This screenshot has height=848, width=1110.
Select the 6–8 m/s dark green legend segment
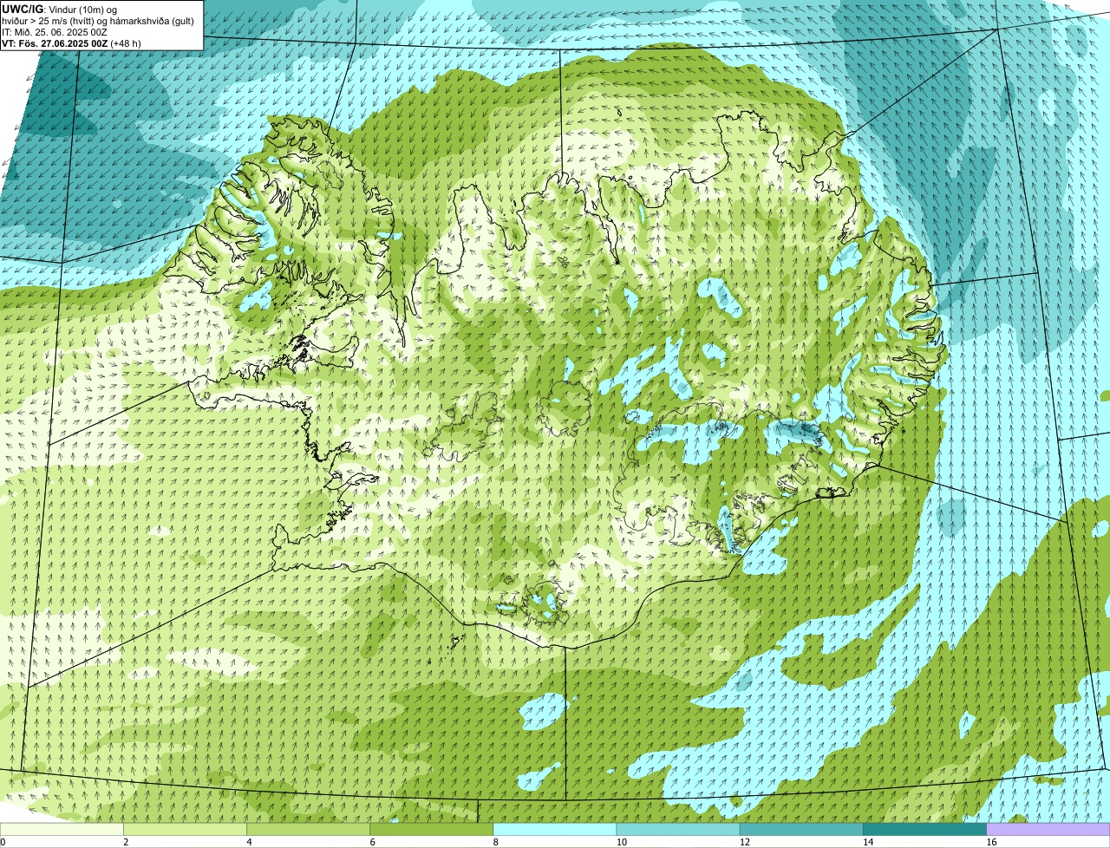coord(432,830)
